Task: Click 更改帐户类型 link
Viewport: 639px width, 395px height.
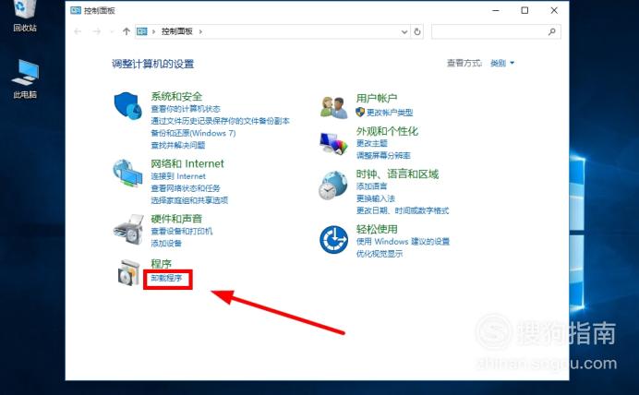Action: (390, 113)
